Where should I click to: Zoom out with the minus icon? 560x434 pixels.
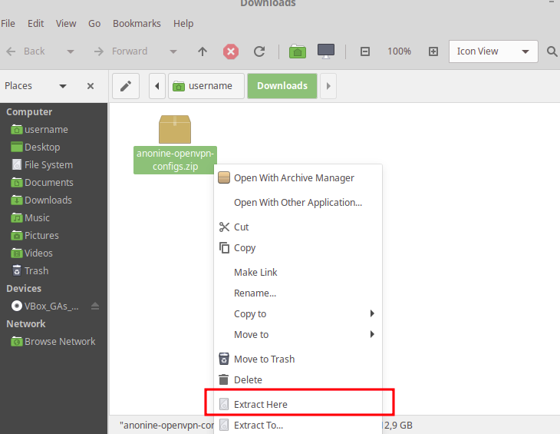[x=364, y=51]
